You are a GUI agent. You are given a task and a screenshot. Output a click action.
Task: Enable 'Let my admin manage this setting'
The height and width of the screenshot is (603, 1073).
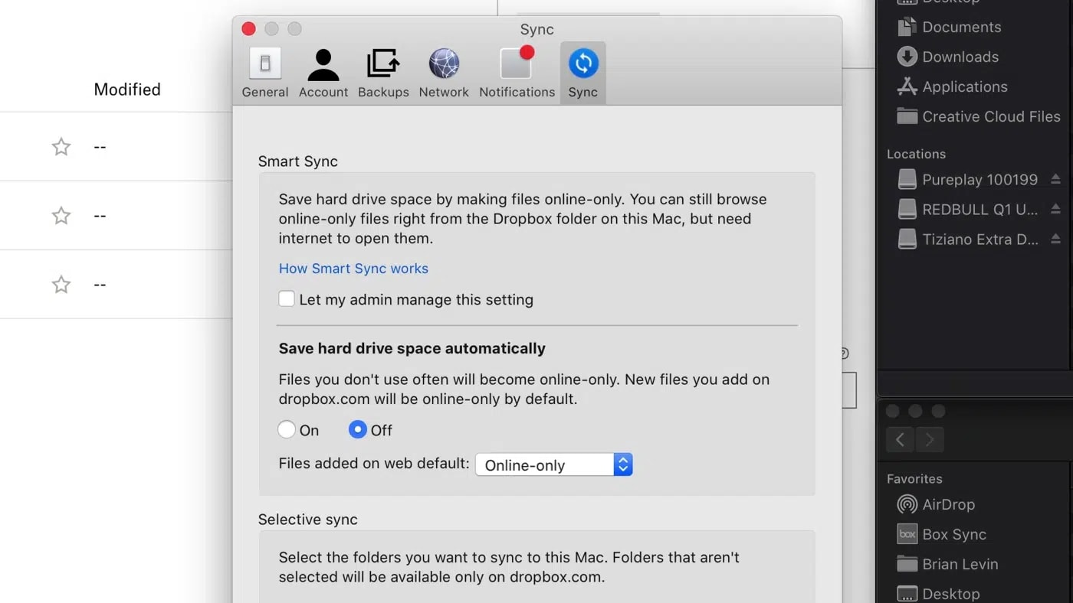[287, 298]
